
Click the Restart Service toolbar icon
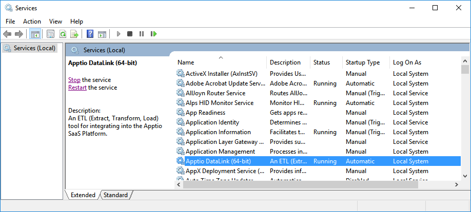(153, 34)
